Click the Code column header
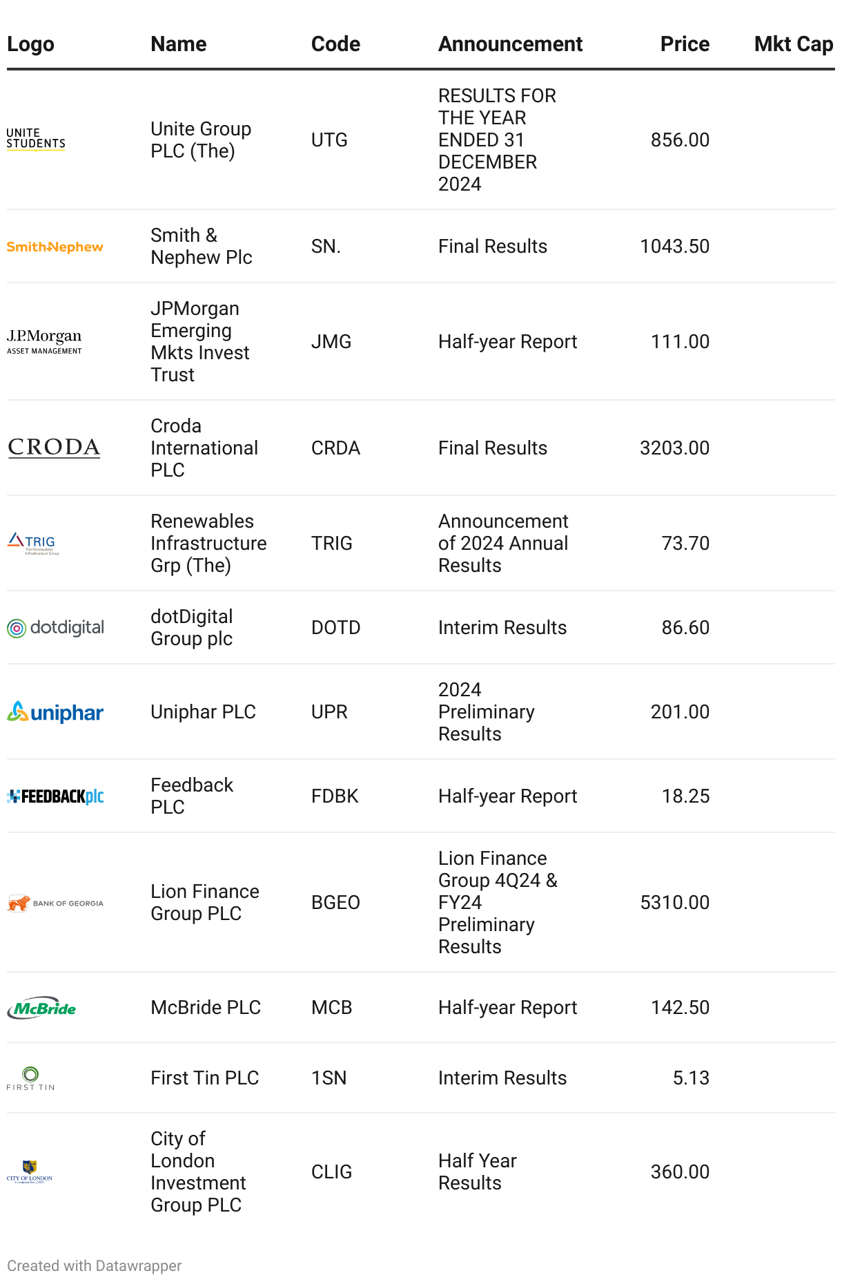The image size is (842, 1282). [x=335, y=44]
